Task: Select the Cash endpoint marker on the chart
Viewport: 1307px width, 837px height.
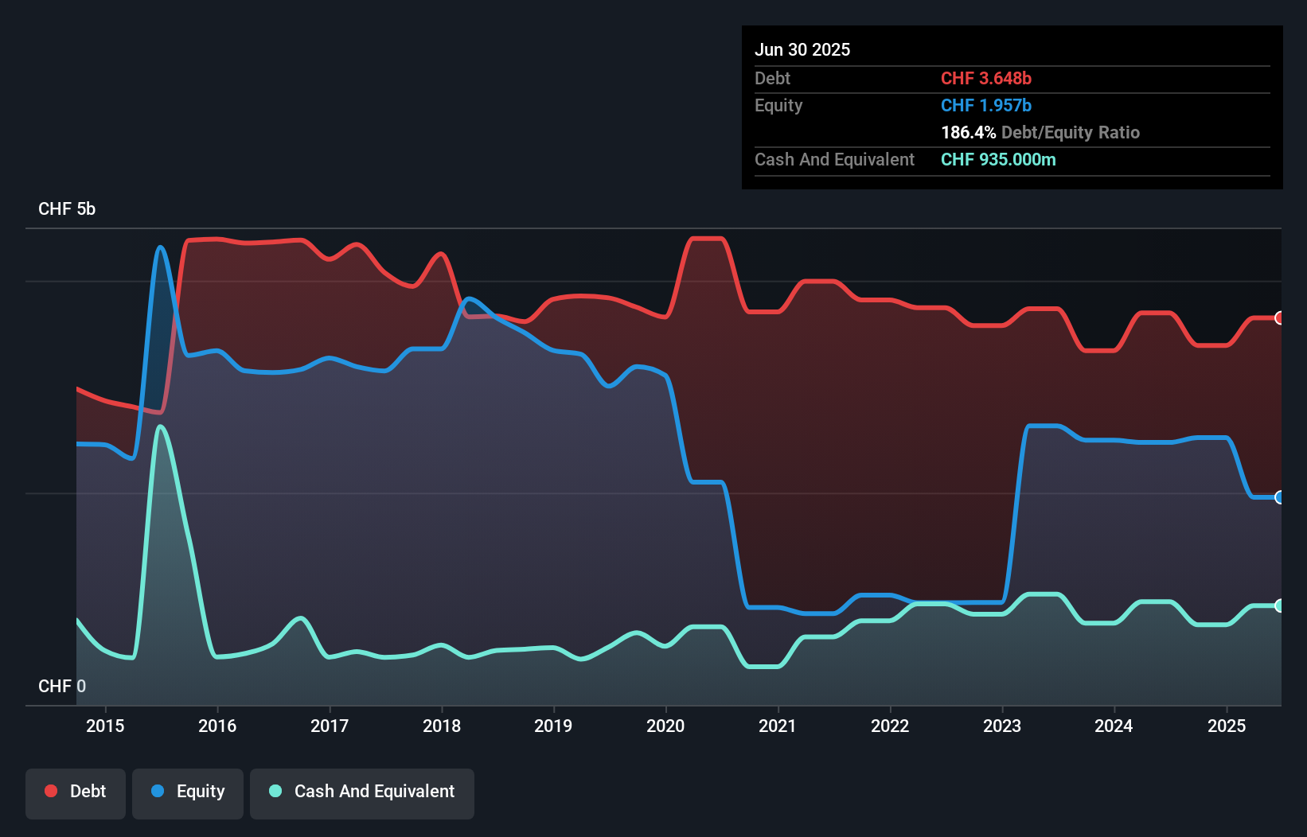Action: click(1278, 605)
